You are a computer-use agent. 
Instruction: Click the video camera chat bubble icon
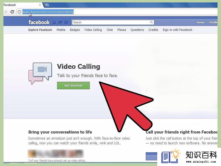click(40, 74)
